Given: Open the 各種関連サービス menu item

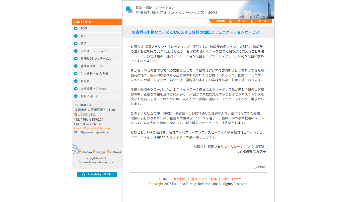Looking at the screenshot, I should pos(97,66).
